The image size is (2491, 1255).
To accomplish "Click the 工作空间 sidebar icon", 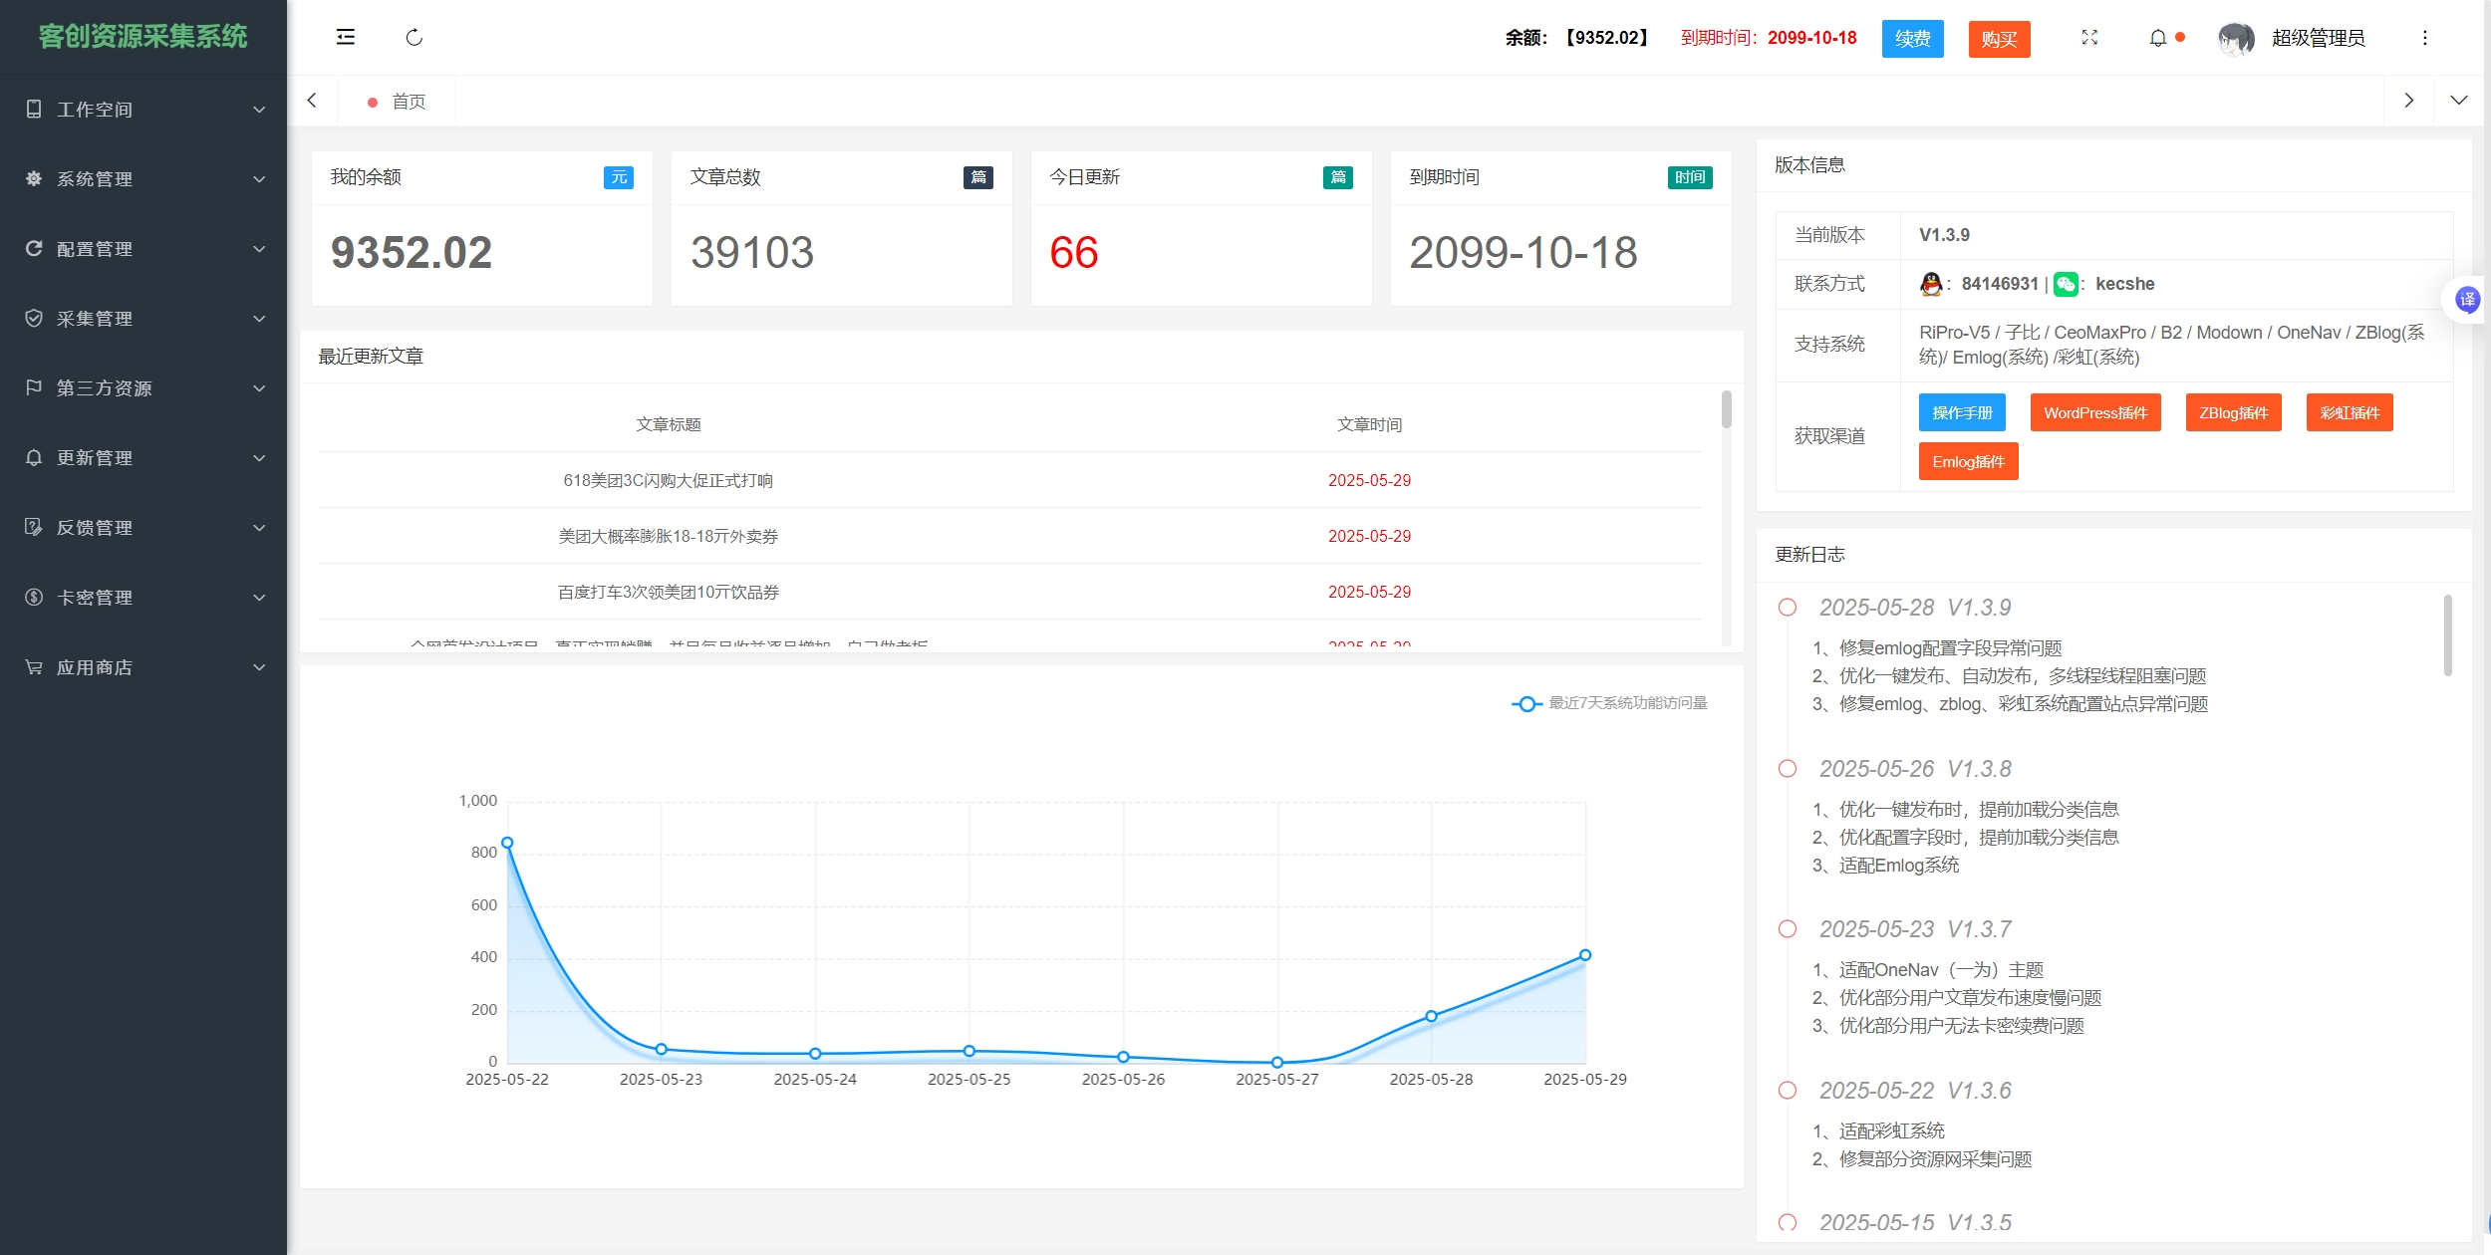I will coord(34,109).
